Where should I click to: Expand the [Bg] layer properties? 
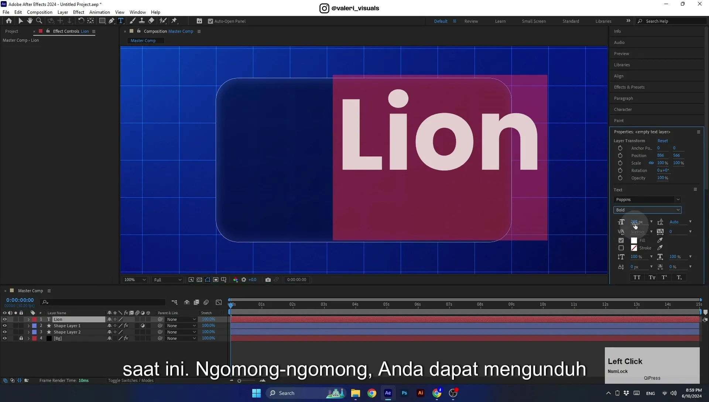pyautogui.click(x=28, y=338)
